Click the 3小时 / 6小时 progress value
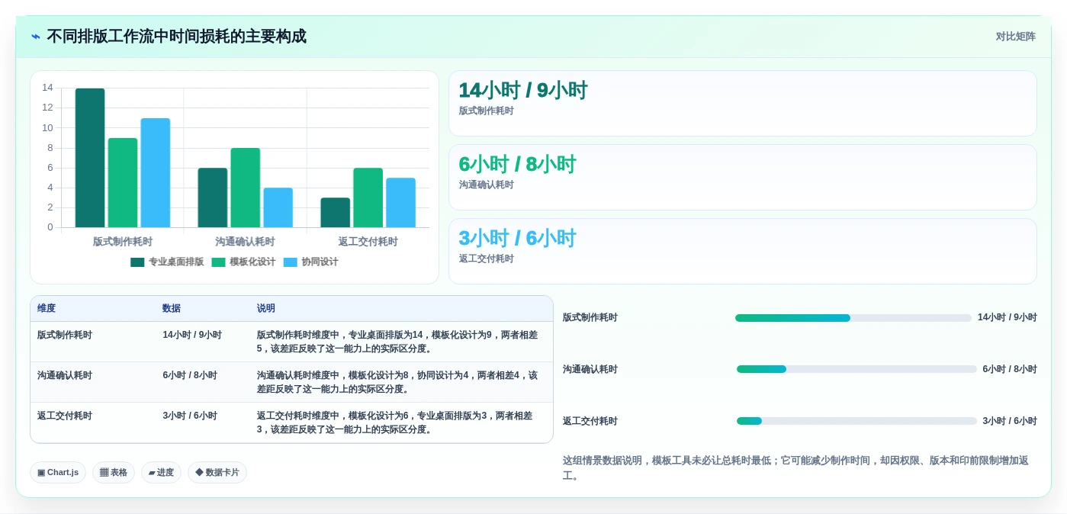Viewport: 1067px width, 514px height. point(1010,421)
